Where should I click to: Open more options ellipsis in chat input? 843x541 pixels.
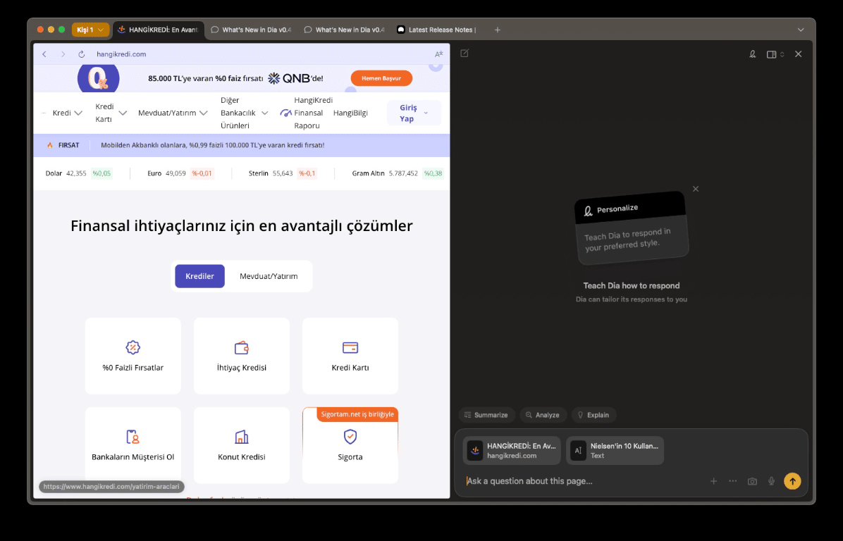pyautogui.click(x=733, y=481)
